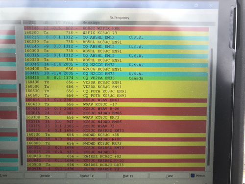This screenshot has height=184, width=245.
Task: Select AB5HL KC8JC EN91 at 160300
Action: (116, 51)
